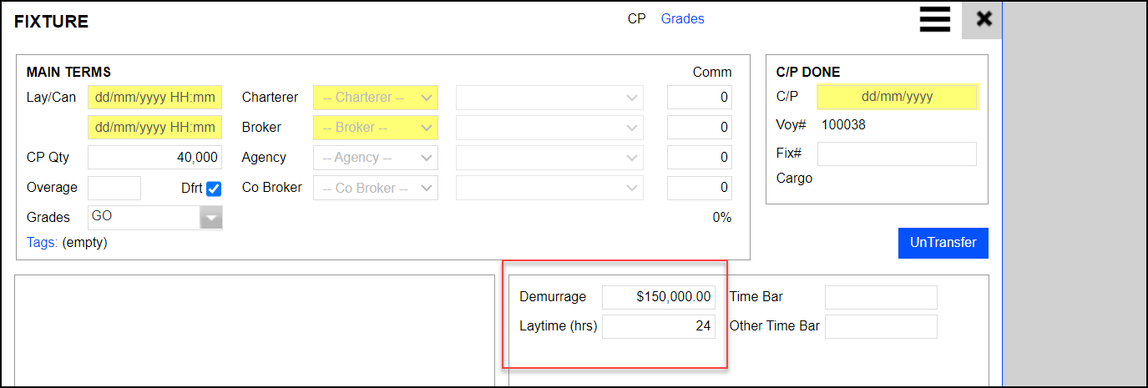Click the second Lay/Can date field

pos(155,128)
